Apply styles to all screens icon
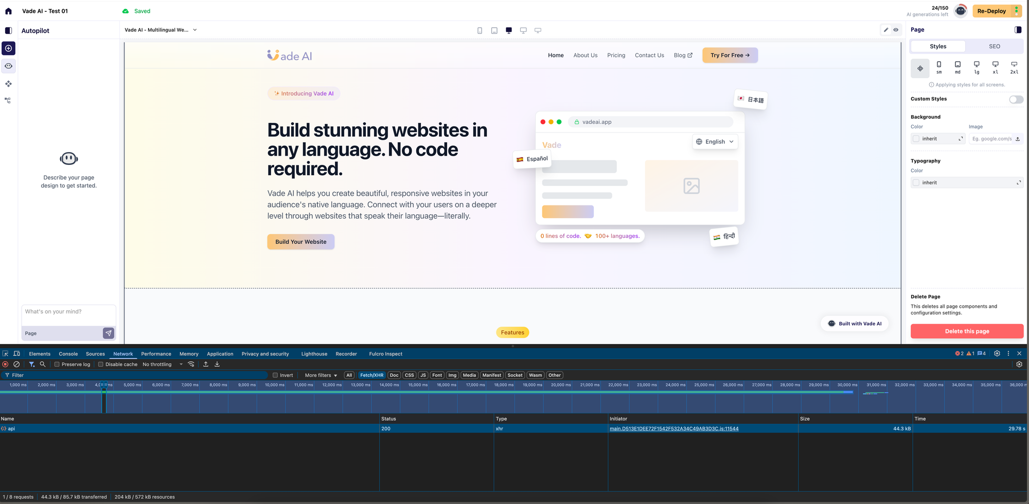 (920, 68)
